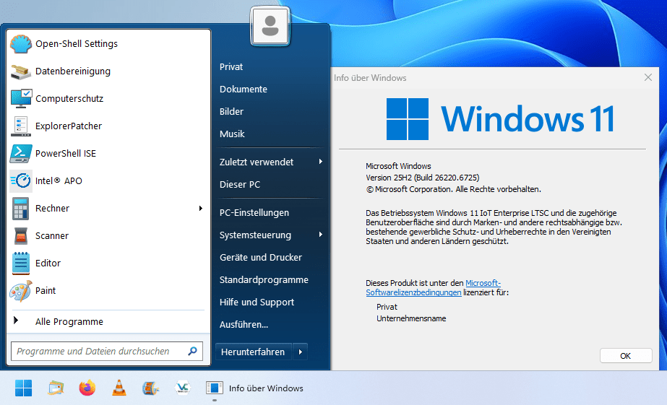Viewport: 667px width, 405px height.
Task: Click the PowerShell ISE label
Action: point(66,154)
